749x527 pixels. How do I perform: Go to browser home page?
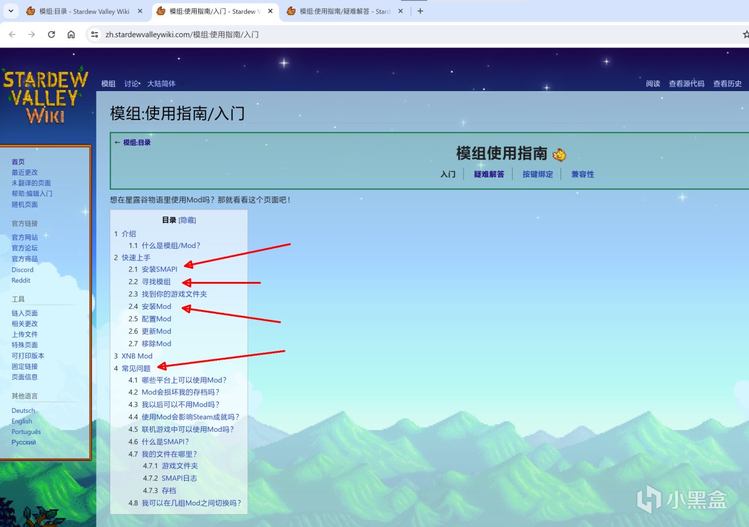[x=71, y=35]
